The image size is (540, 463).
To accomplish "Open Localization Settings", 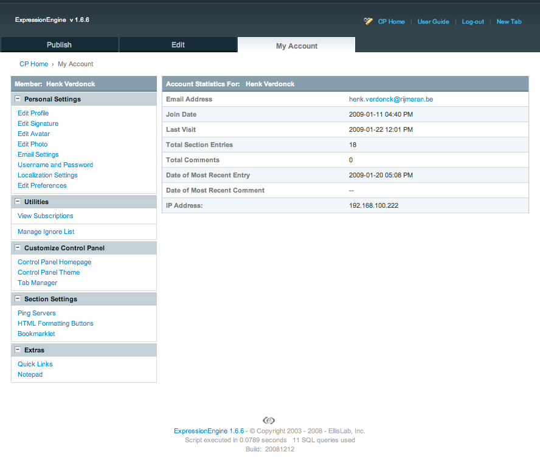I will 47,175.
